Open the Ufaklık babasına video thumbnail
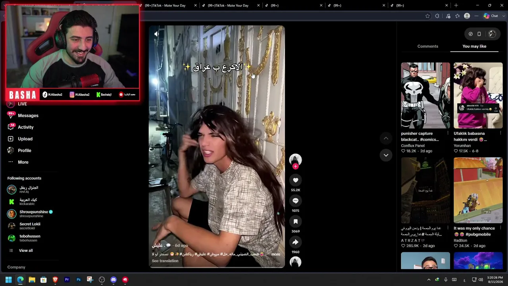The image size is (508, 286). coord(478,95)
